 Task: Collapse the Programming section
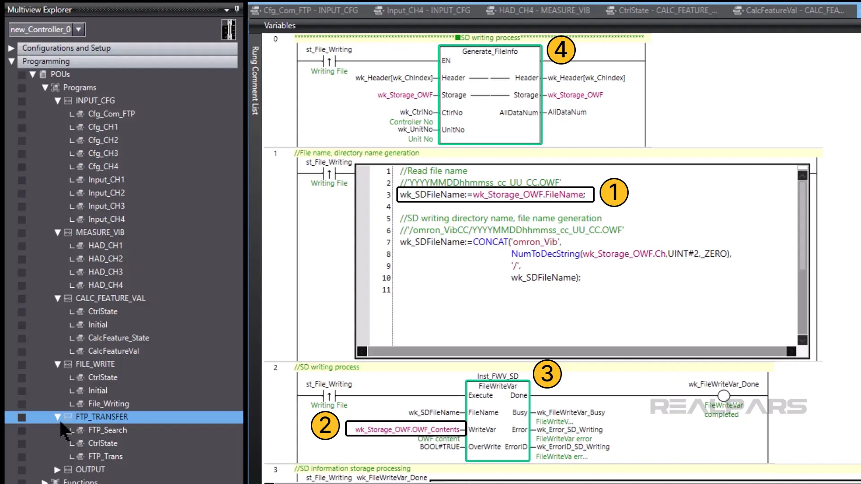pos(11,61)
